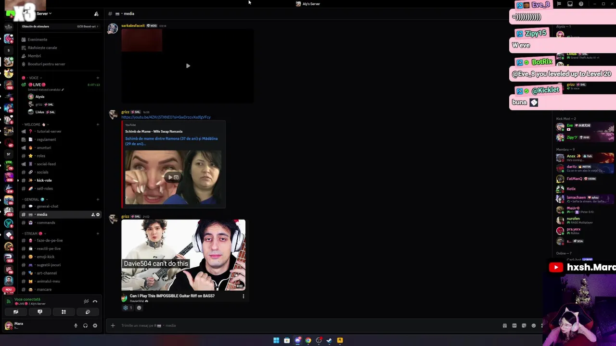
Task: Click the message input field for media
Action: click(x=308, y=325)
